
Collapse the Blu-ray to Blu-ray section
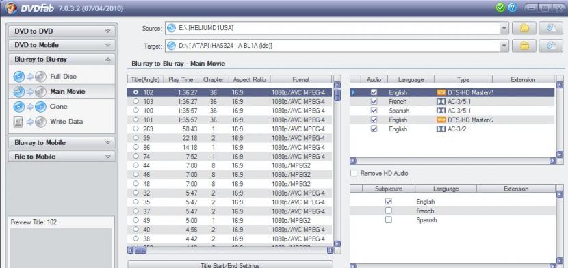62,59
